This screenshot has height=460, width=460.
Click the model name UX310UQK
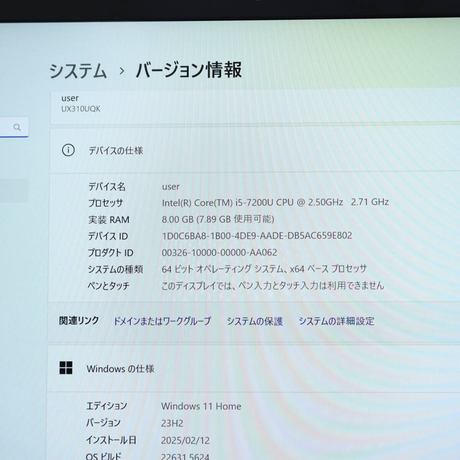click(81, 109)
